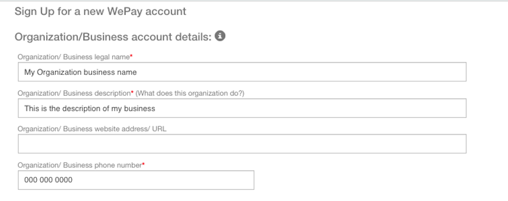The image size is (508, 201).
Task: Click the 'Organization/ Business legal name' label
Action: point(73,57)
